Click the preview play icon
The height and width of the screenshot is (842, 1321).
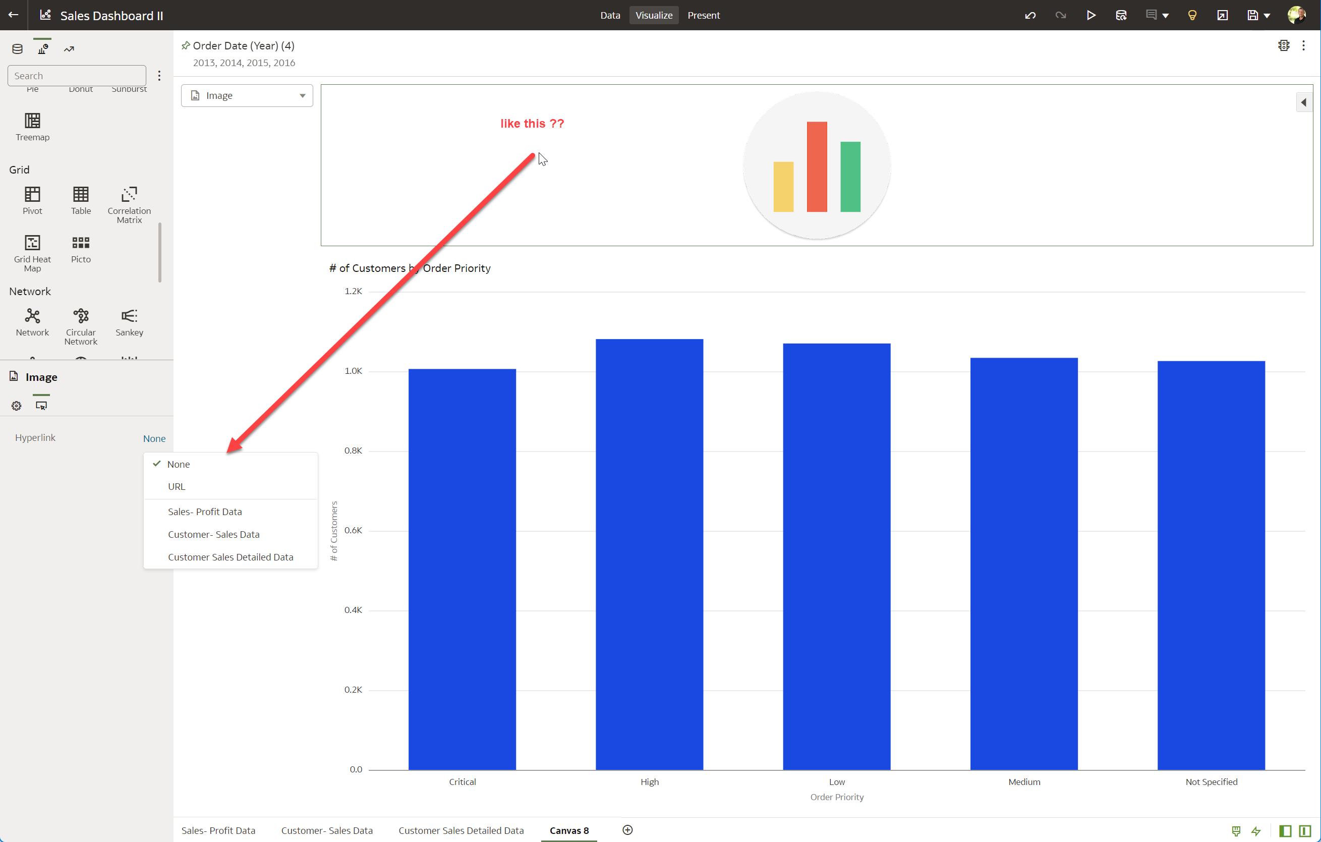1090,15
